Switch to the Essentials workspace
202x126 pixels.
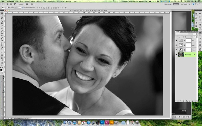[x=168, y=4]
